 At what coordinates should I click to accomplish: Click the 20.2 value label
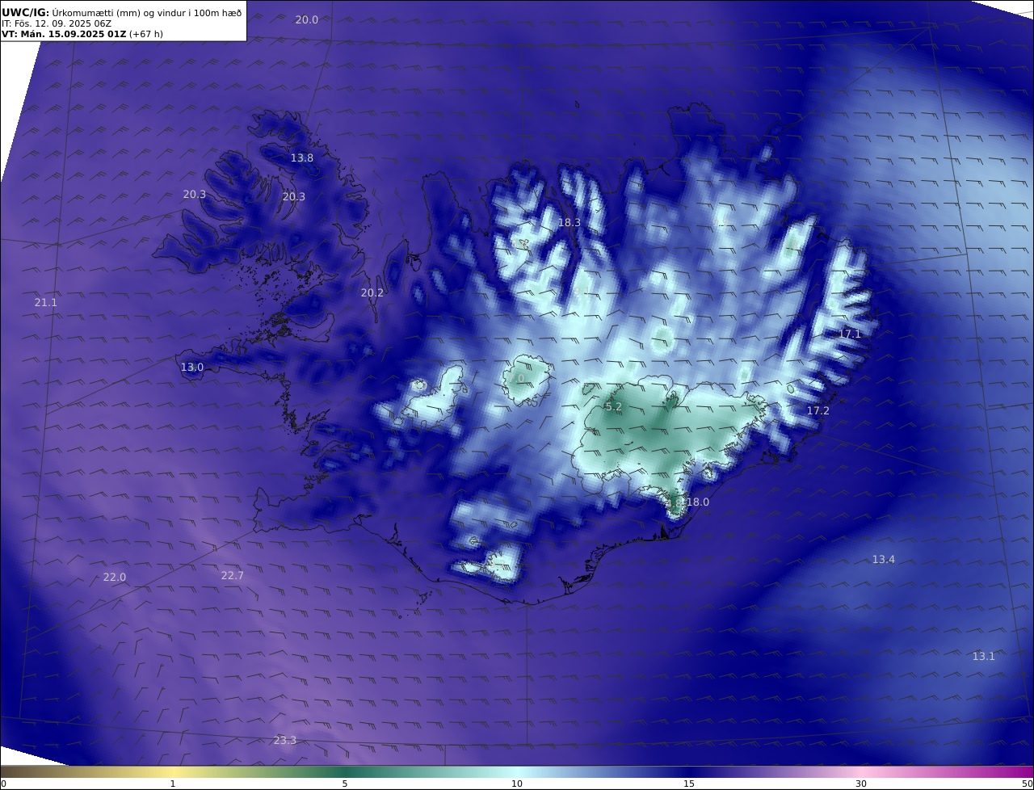pyautogui.click(x=372, y=293)
